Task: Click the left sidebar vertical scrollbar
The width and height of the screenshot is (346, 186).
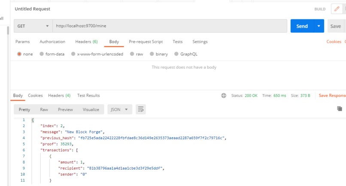Action: coord(8,30)
